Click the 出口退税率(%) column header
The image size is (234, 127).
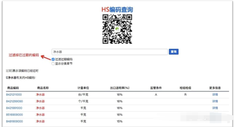[119, 88]
